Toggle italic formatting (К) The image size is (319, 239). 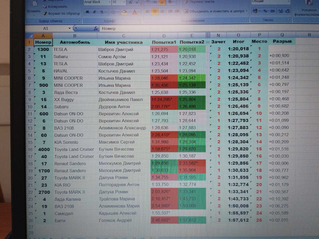point(94,12)
